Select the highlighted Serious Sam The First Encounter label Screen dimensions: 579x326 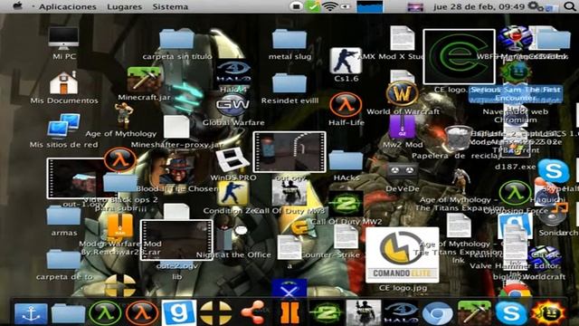pyautogui.click(x=515, y=94)
